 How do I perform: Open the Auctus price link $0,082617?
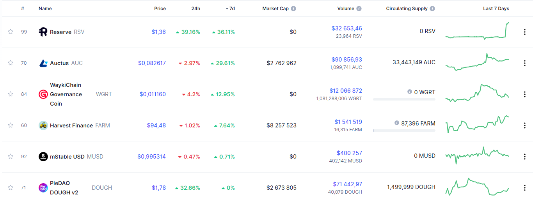[x=152, y=63]
